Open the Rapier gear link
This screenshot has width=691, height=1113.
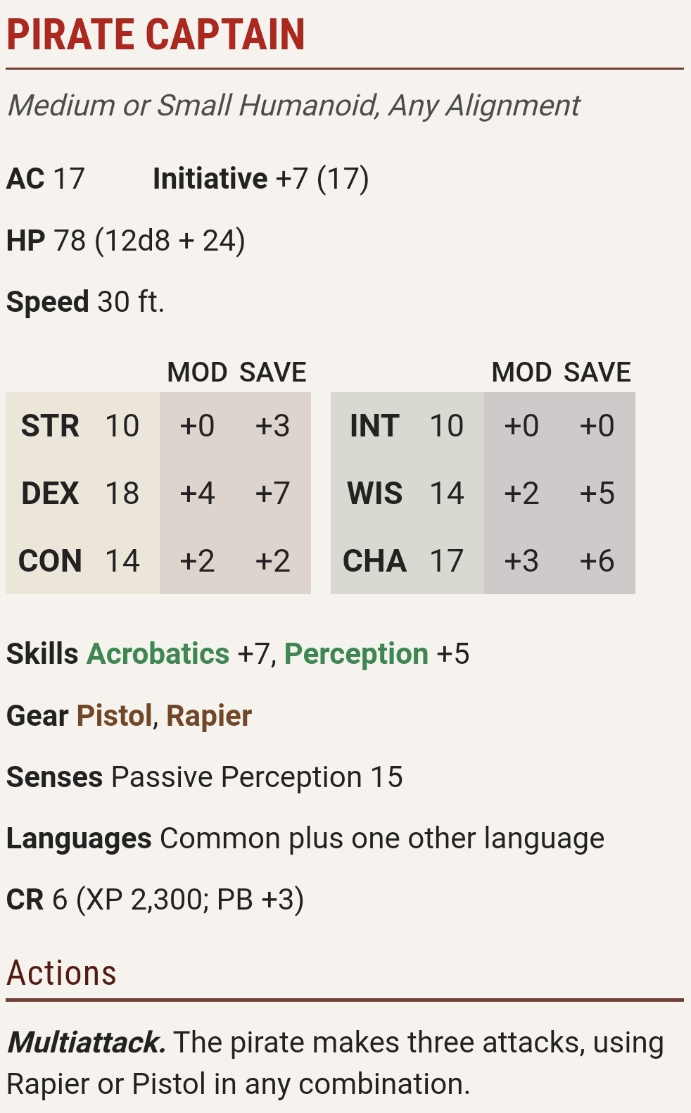(x=209, y=716)
